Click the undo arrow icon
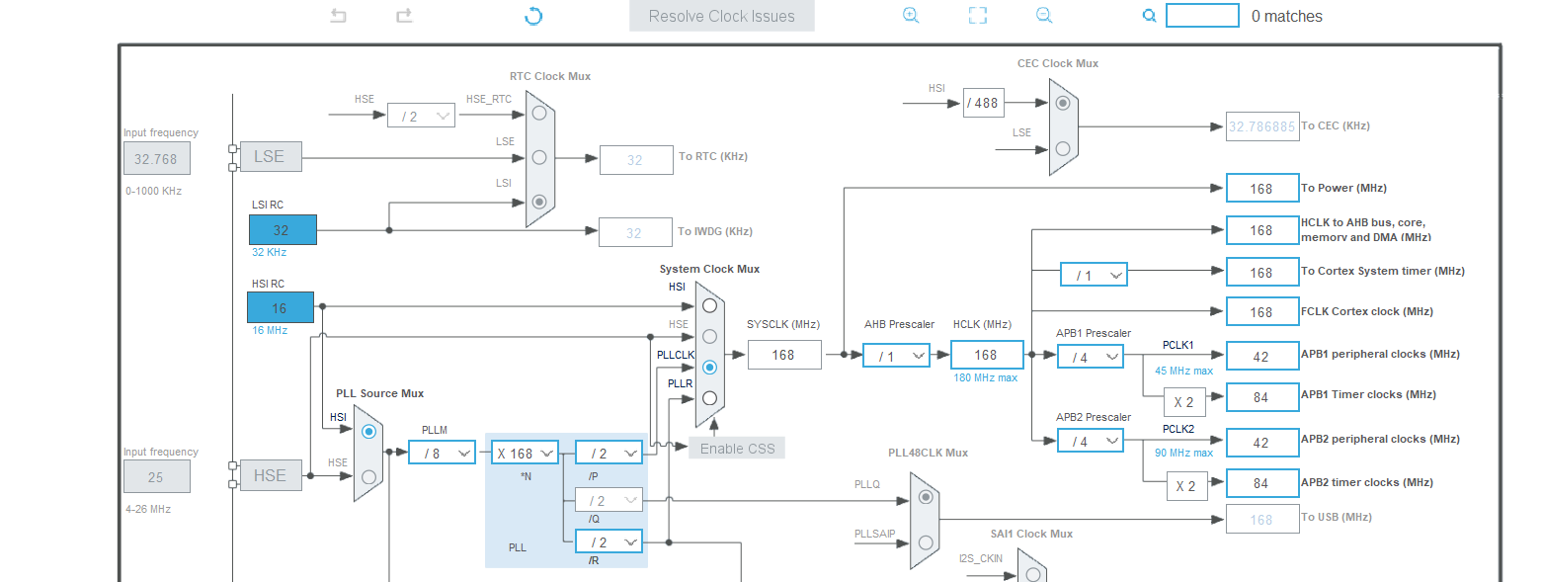The height and width of the screenshot is (582, 1543). click(x=338, y=16)
